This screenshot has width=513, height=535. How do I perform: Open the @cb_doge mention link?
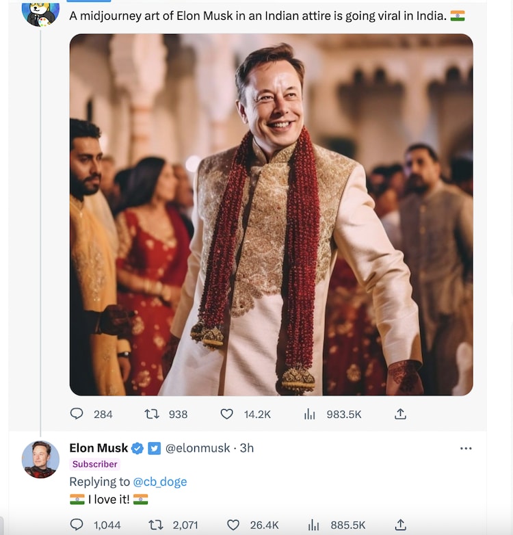[159, 482]
